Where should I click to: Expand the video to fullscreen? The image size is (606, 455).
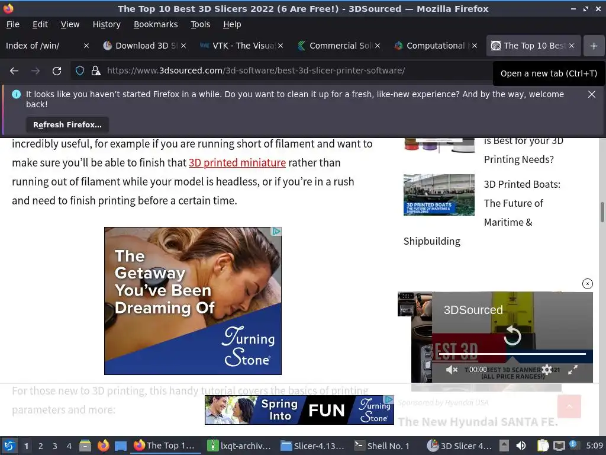(573, 370)
